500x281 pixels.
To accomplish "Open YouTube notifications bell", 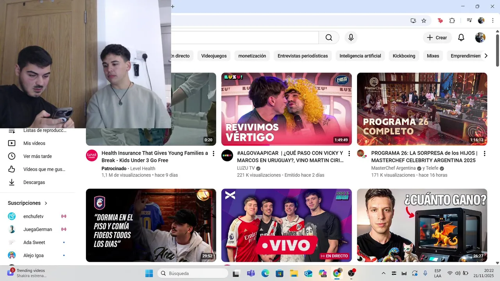I will pyautogui.click(x=461, y=37).
